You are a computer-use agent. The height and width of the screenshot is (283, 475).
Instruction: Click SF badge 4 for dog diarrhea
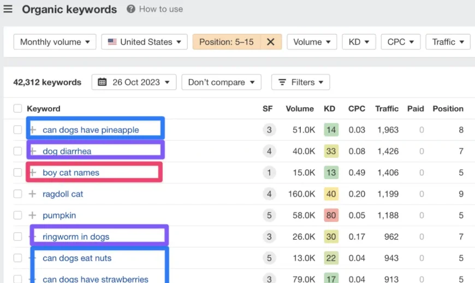pyautogui.click(x=269, y=151)
